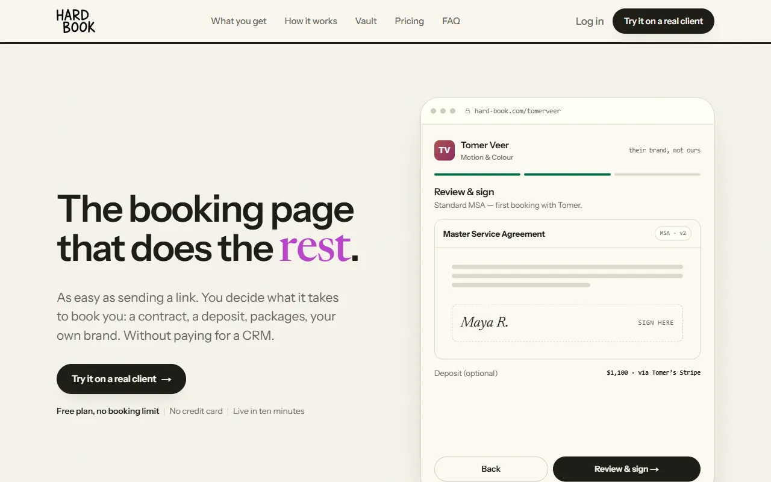Click the No credit card text

[x=196, y=411]
